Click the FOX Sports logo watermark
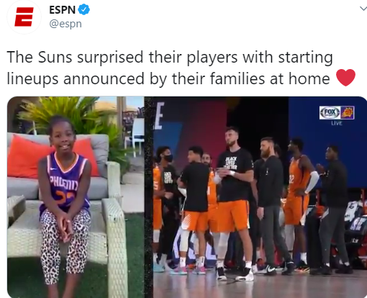 click(330, 112)
